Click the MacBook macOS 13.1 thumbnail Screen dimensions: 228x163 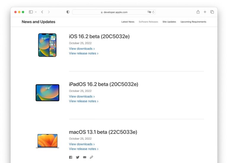(47, 141)
